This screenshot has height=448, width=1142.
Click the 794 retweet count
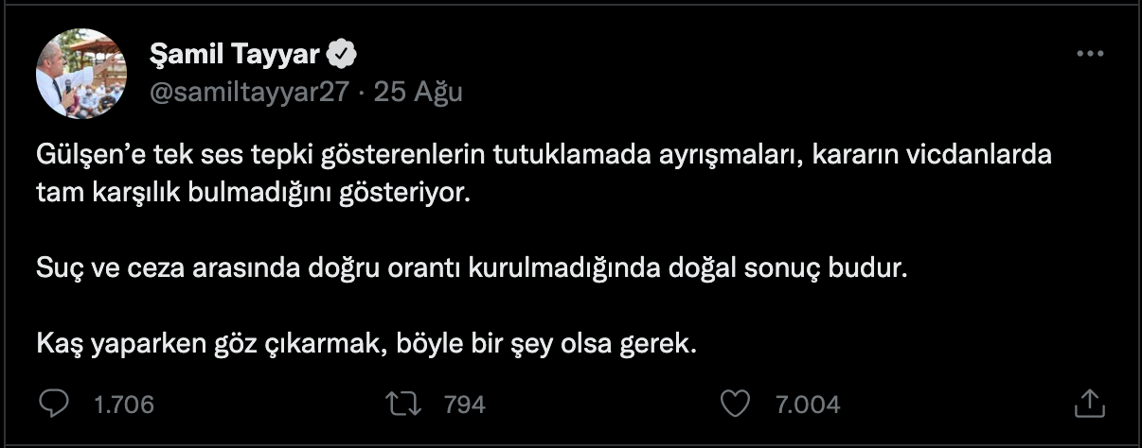pyautogui.click(x=464, y=405)
